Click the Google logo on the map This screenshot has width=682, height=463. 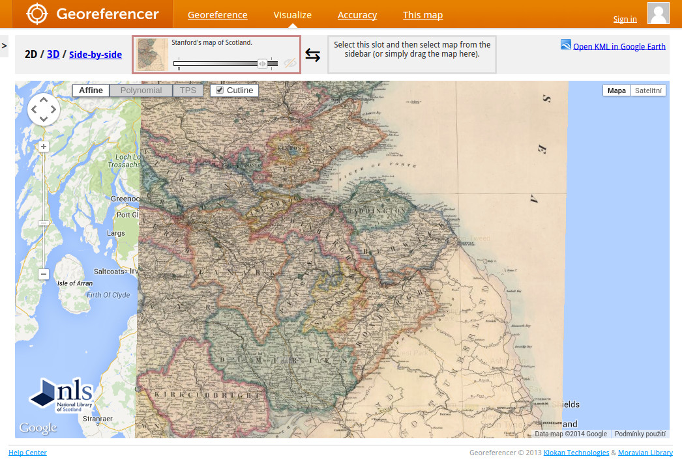(x=38, y=428)
